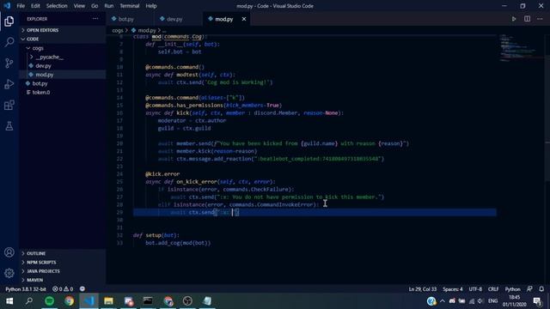Screen dimensions: 550x309
Task: Change UTF-8 file encoding
Action: (475, 289)
